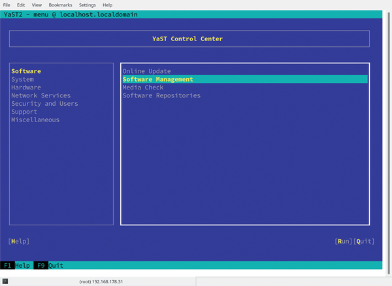
Task: Open the Help menu in menu bar
Action: pos(108,5)
